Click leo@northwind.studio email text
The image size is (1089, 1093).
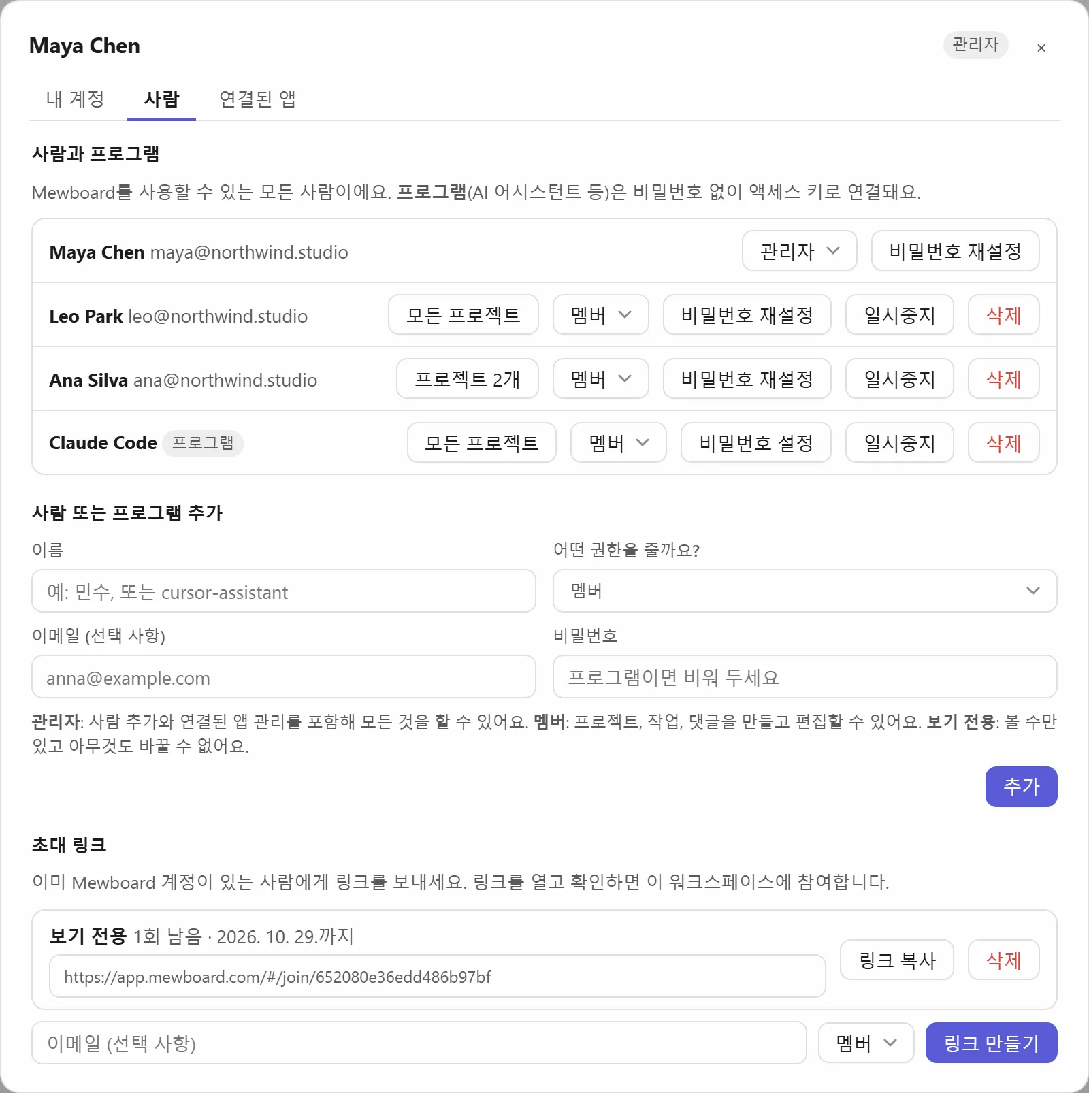coord(218,316)
